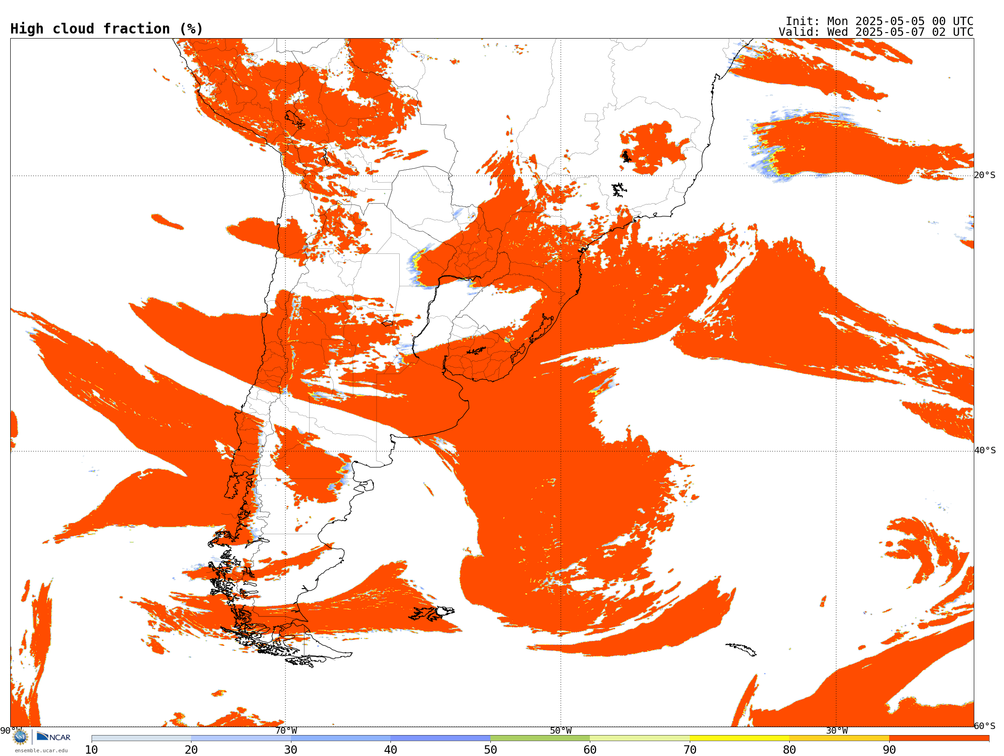Click colorbar tick label 90
This screenshot has width=1004, height=756.
click(889, 750)
